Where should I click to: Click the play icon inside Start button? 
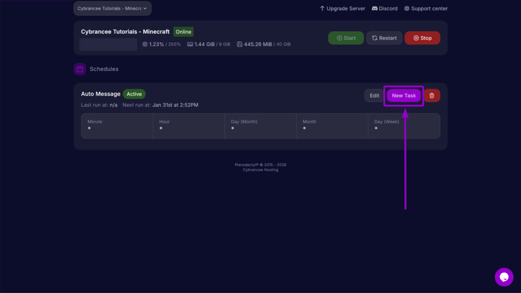click(339, 38)
